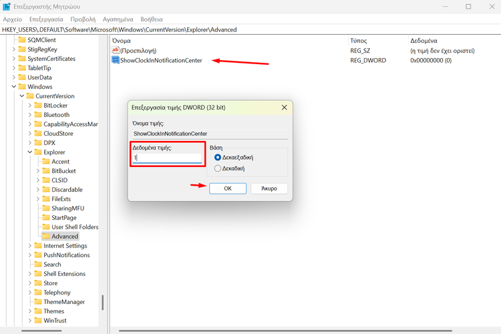Select the Search key in tree
The width and height of the screenshot is (501, 334).
click(x=52, y=265)
